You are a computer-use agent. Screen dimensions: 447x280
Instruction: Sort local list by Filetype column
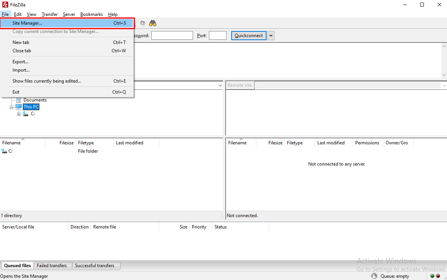pyautogui.click(x=94, y=143)
